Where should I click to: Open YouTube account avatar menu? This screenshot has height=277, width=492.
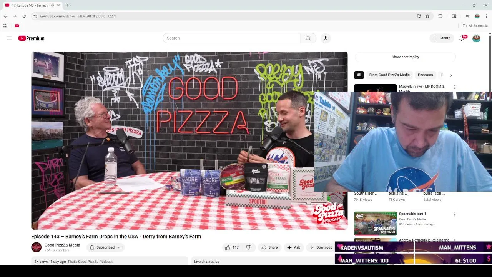476,38
